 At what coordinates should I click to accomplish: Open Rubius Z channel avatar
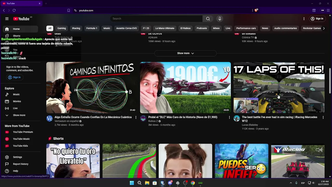[143, 119]
